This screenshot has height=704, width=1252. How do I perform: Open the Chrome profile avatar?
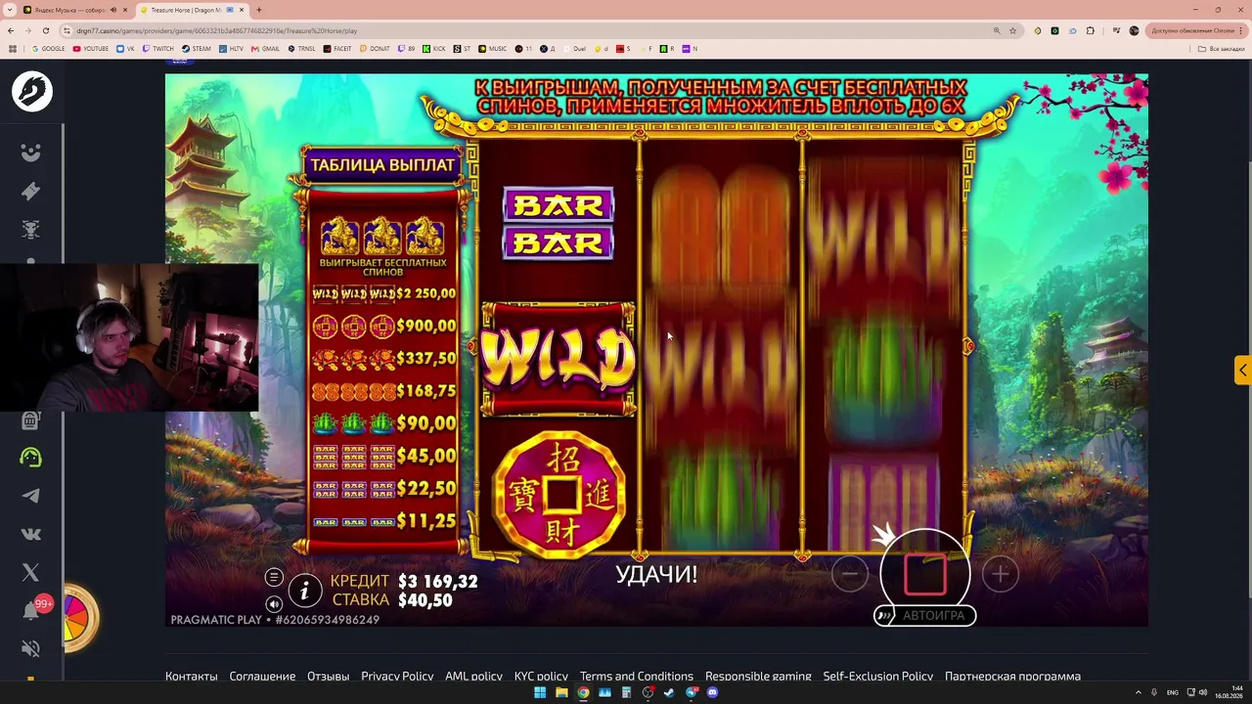tap(1134, 30)
